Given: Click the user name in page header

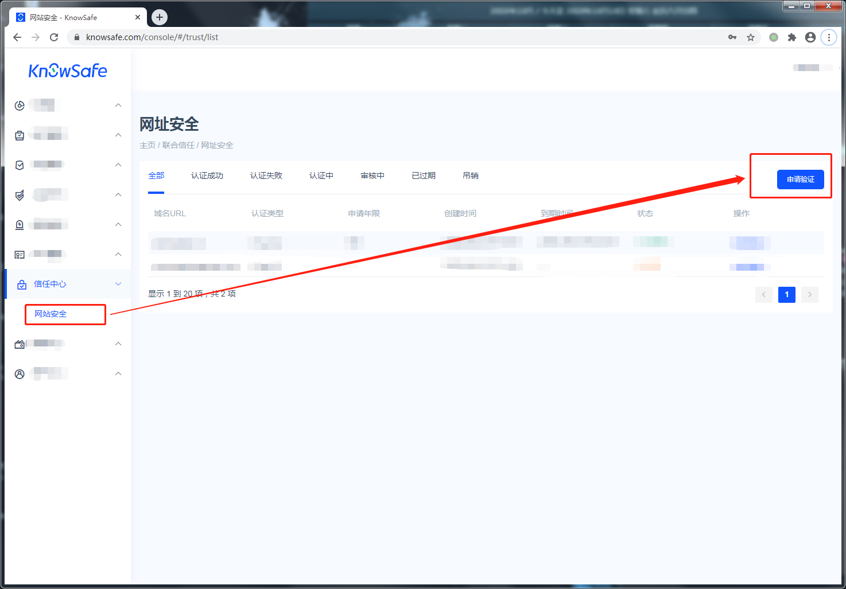Looking at the screenshot, I should coord(812,68).
